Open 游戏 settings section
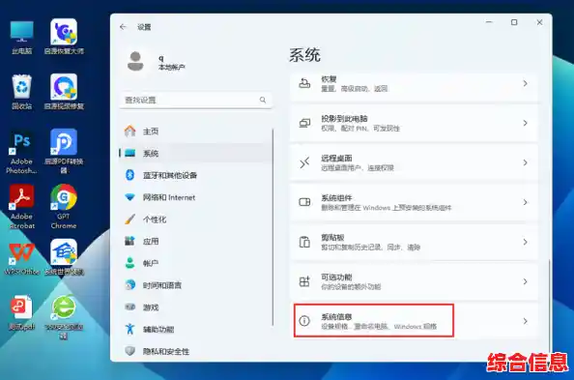This screenshot has height=380, width=574. click(x=195, y=307)
